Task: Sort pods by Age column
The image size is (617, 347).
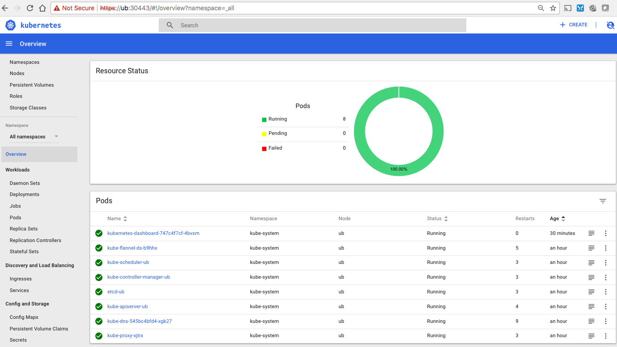Action: (x=558, y=218)
